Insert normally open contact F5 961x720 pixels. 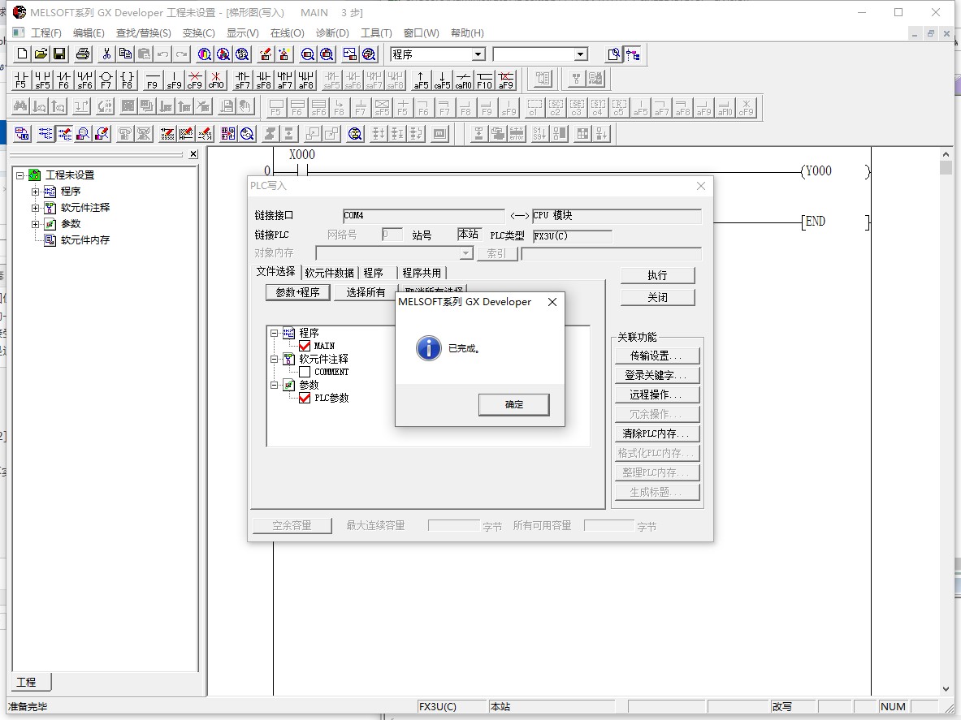[21, 80]
